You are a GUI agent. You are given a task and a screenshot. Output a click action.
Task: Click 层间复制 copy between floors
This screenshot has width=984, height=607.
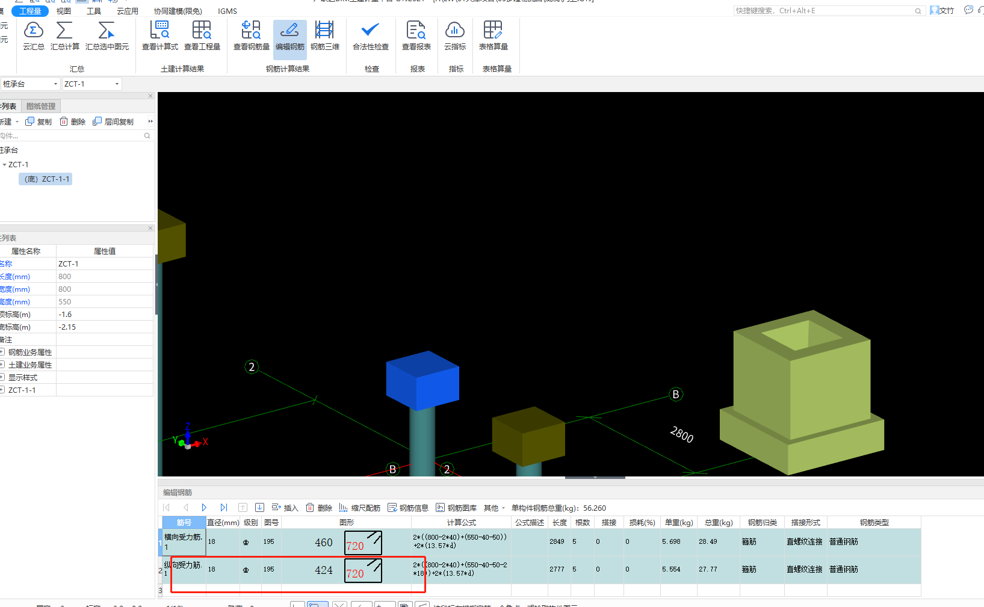click(x=113, y=122)
